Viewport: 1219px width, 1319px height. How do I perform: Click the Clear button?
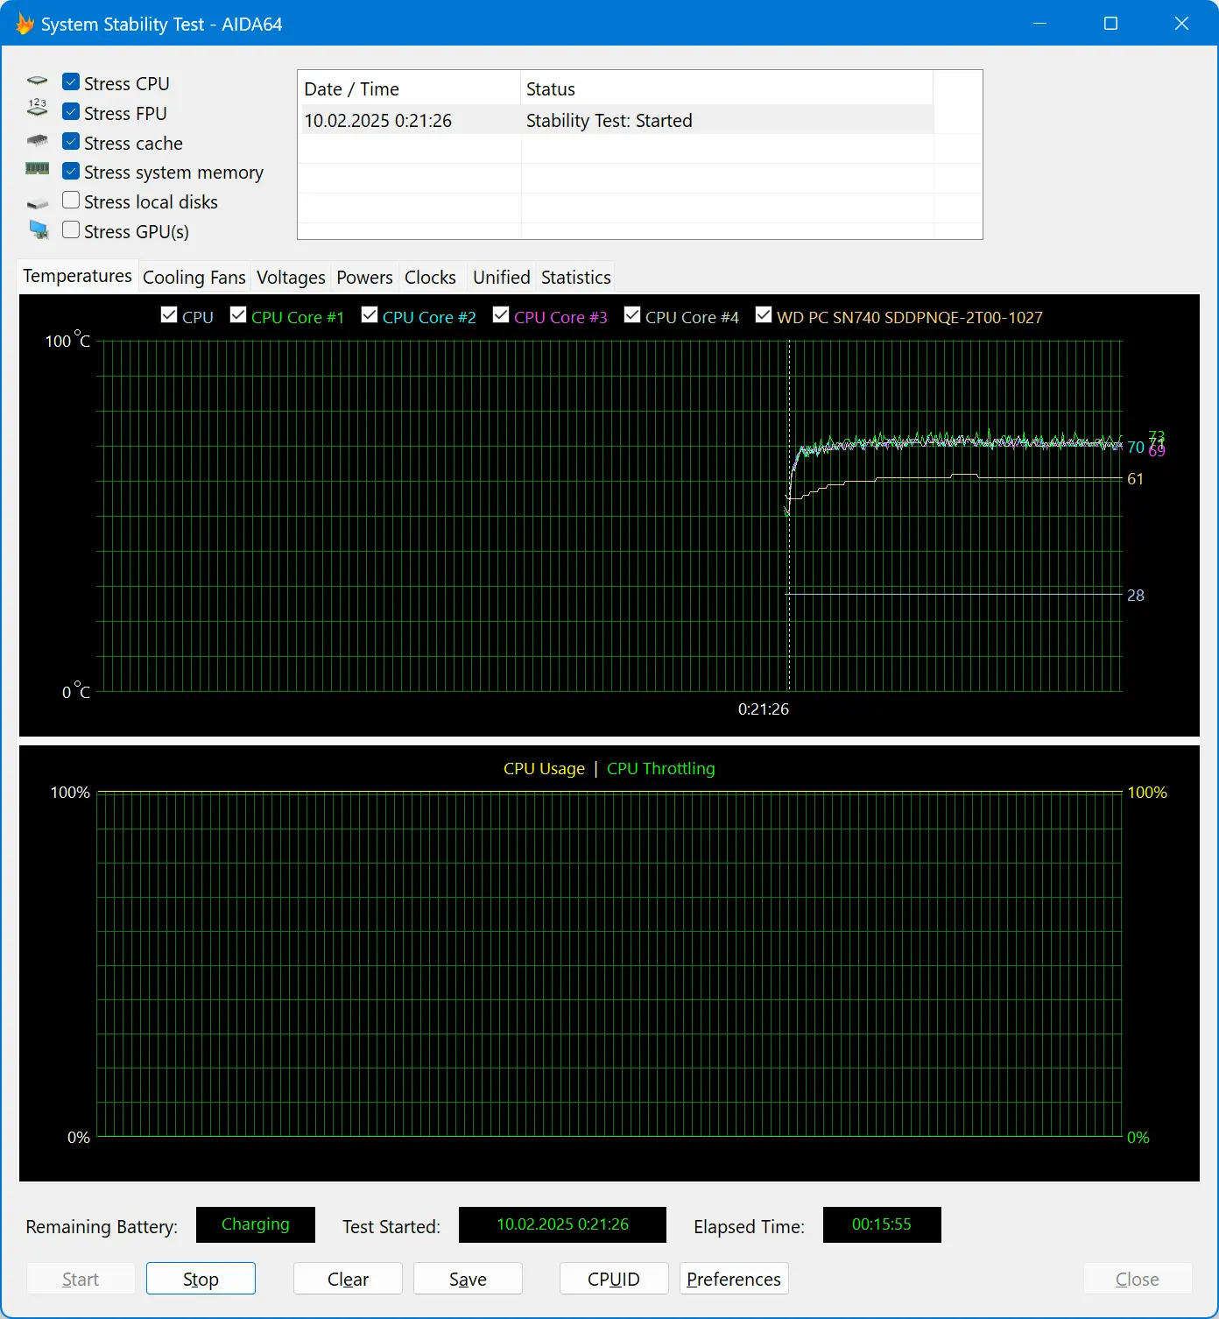coord(348,1279)
